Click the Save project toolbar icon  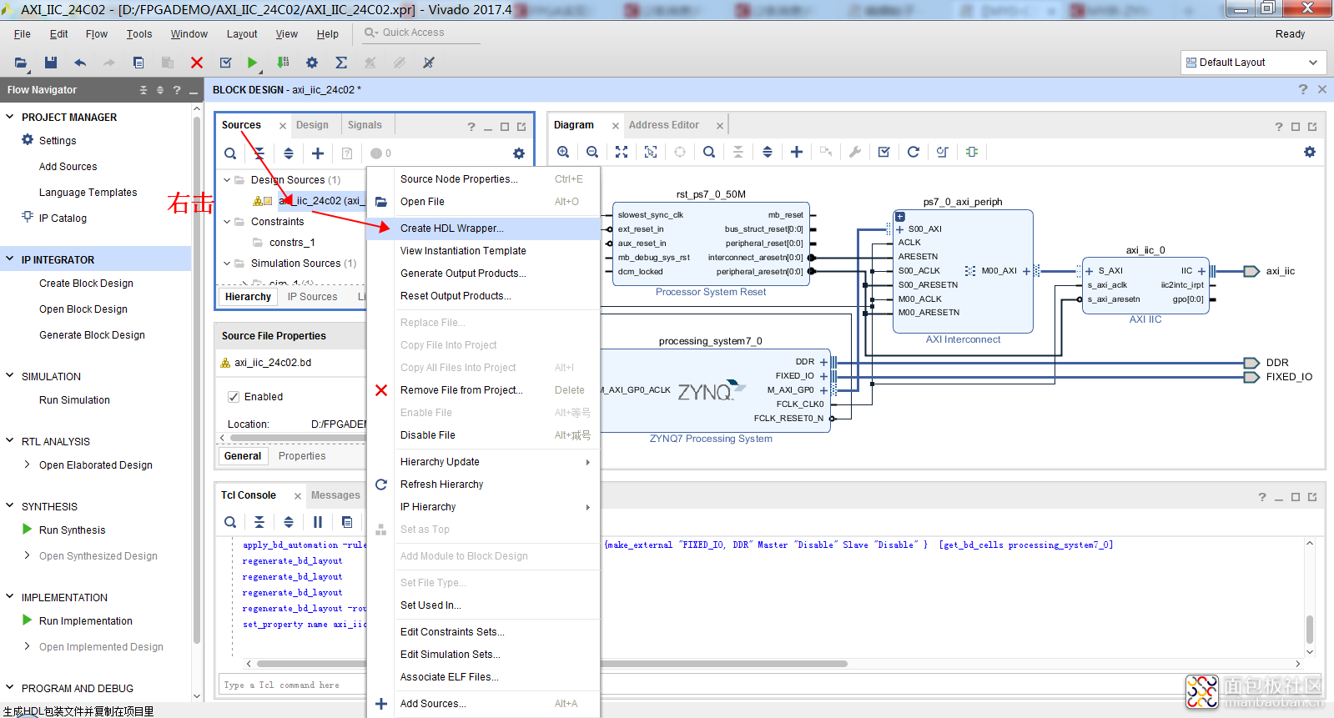51,63
